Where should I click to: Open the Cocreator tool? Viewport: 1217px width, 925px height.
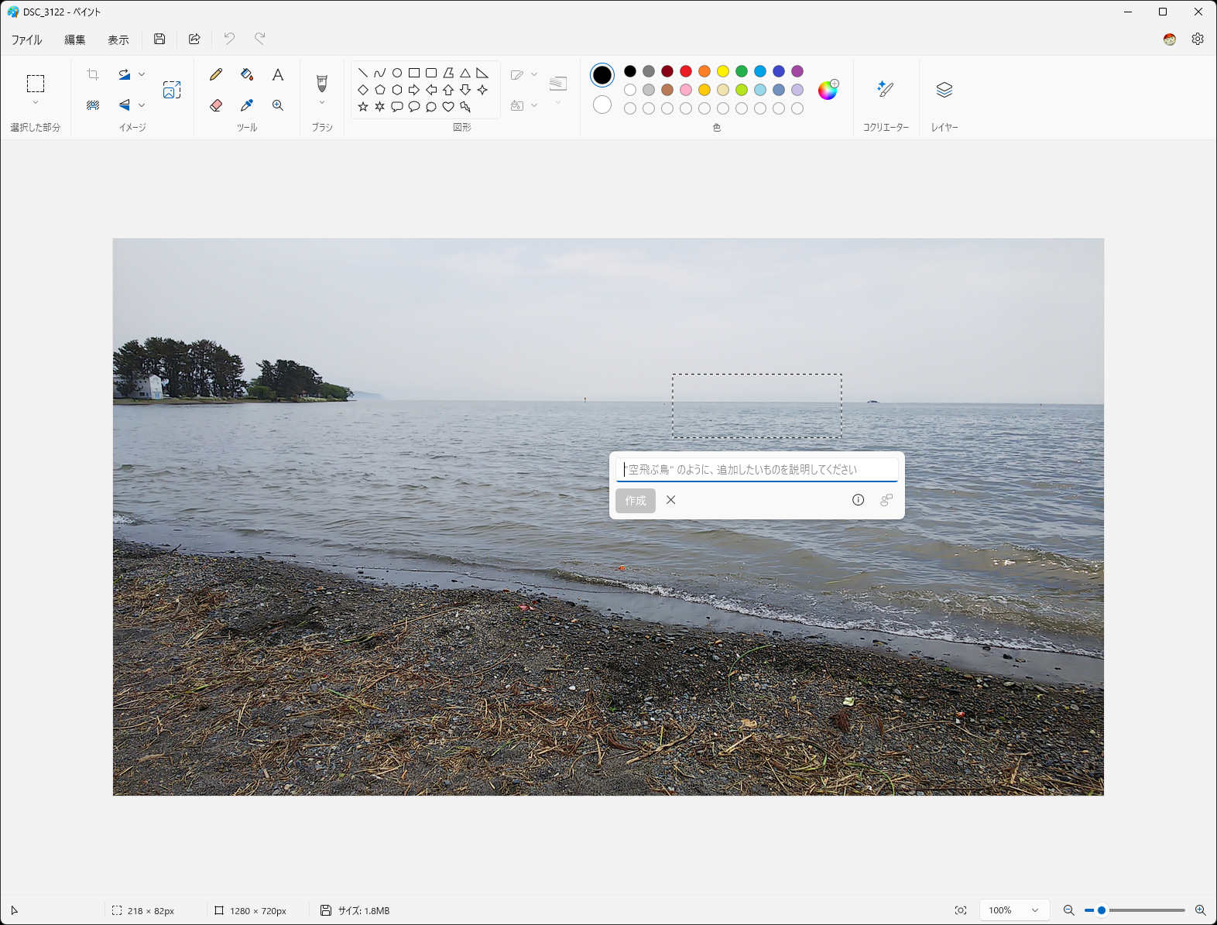pos(886,90)
